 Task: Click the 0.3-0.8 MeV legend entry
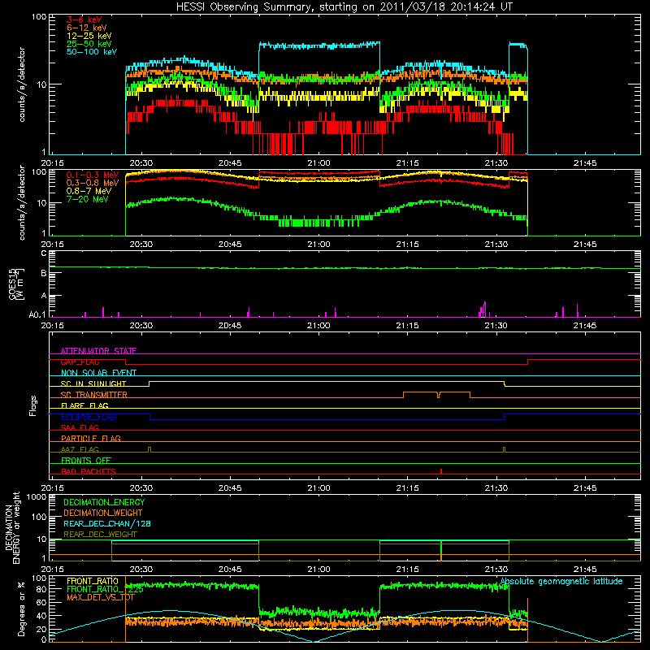[93, 183]
